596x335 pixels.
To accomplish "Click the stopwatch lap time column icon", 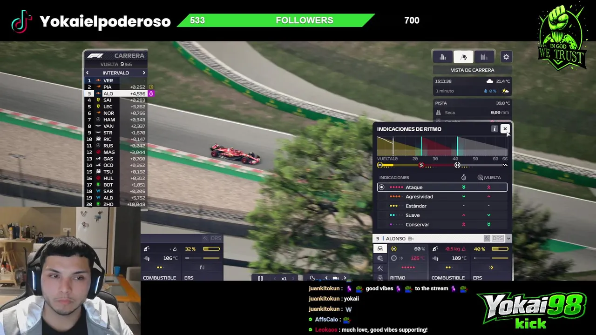I will (464, 177).
